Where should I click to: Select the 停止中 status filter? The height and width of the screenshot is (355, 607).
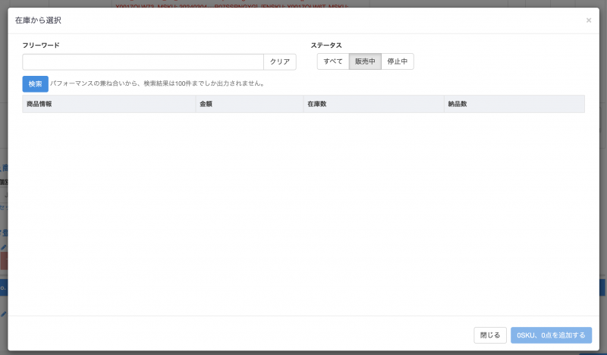click(398, 61)
